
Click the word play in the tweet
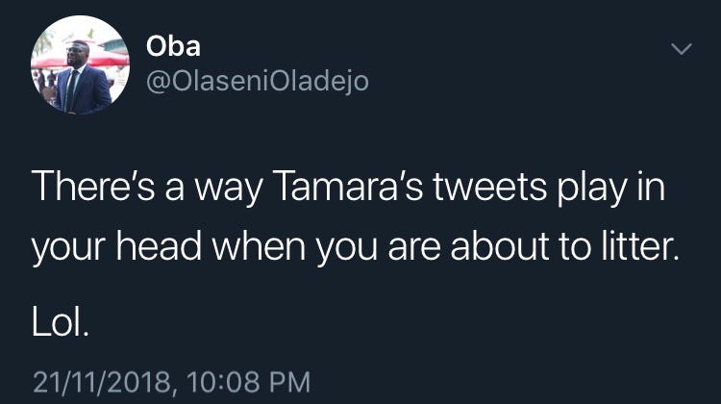[x=592, y=190]
